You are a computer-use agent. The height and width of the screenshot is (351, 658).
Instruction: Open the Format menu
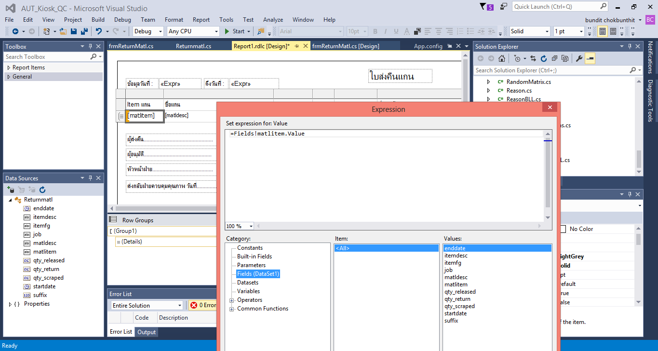pyautogui.click(x=174, y=20)
